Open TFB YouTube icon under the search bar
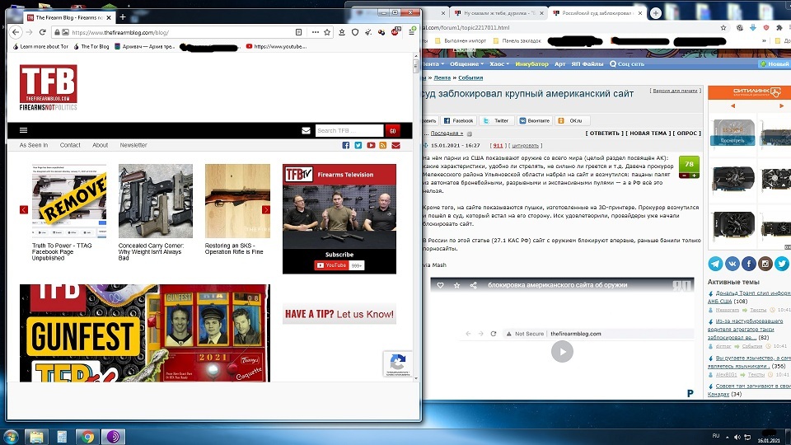 [x=371, y=145]
